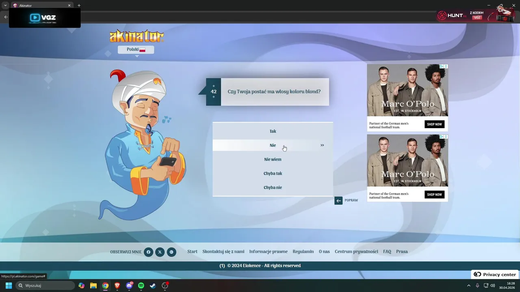Viewport: 520px width, 292px height.
Task: Open Akinator's X (Twitter) icon
Action: (160, 252)
